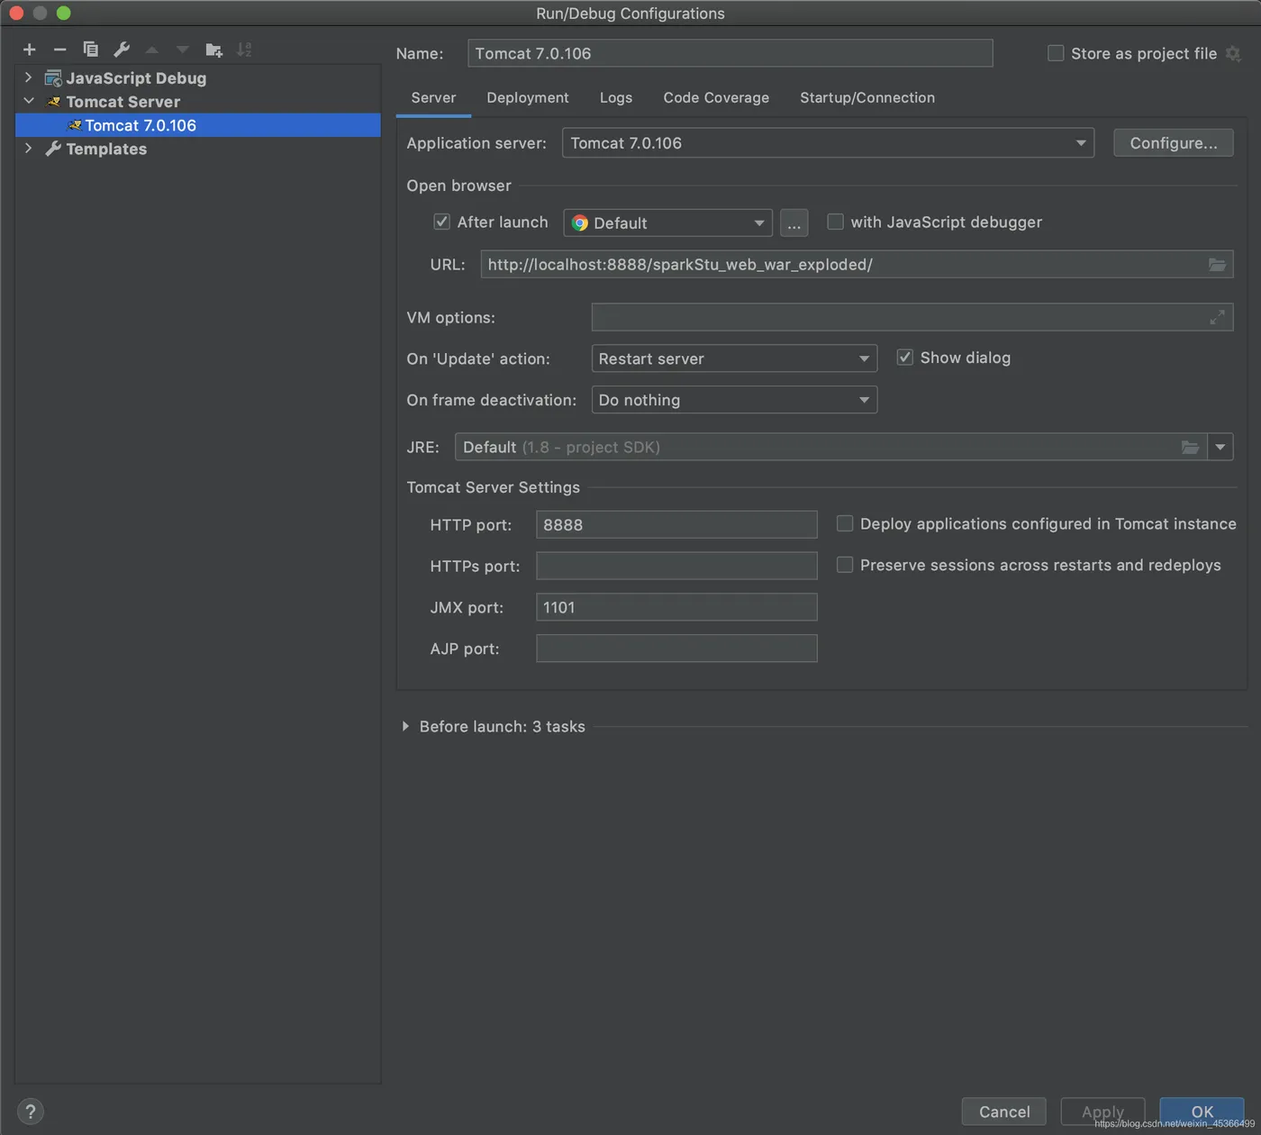Click the Chrome browser icon in Default combo

[580, 222]
